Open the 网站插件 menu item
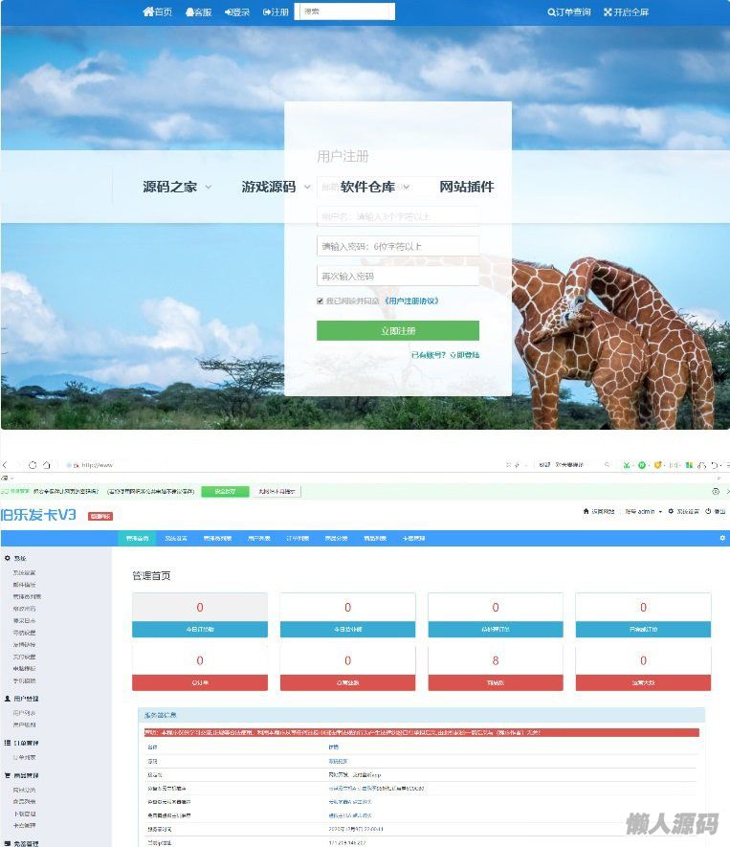The height and width of the screenshot is (847, 730). pyautogui.click(x=467, y=187)
